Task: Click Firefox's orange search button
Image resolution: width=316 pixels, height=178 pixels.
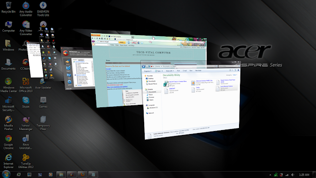Action: [121, 43]
